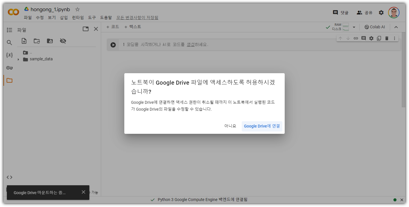Add a text cell with + 텍스트
This screenshot has width=409, height=207.
tap(133, 27)
